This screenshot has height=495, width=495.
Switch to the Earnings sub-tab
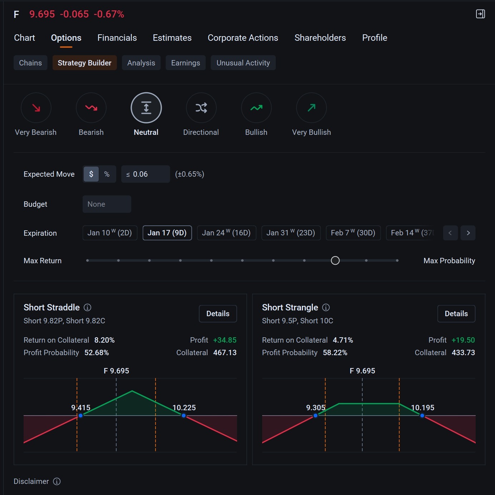click(186, 63)
